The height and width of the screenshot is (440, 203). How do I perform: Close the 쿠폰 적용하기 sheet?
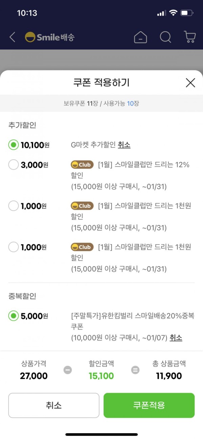pyautogui.click(x=190, y=83)
